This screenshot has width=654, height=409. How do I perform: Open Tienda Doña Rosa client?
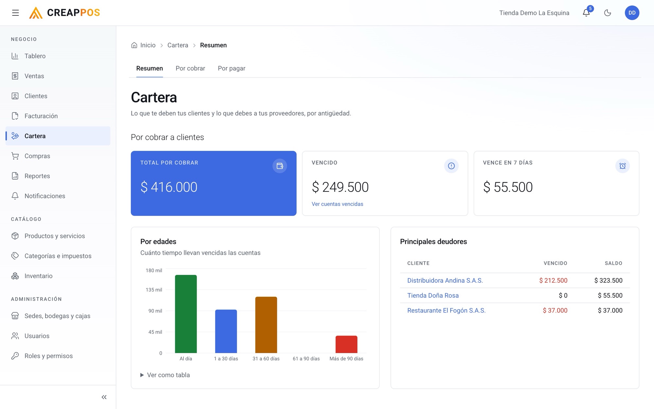pyautogui.click(x=433, y=295)
